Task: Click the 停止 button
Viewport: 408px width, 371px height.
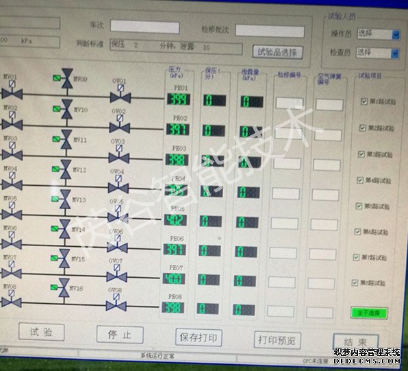Action: click(120, 335)
